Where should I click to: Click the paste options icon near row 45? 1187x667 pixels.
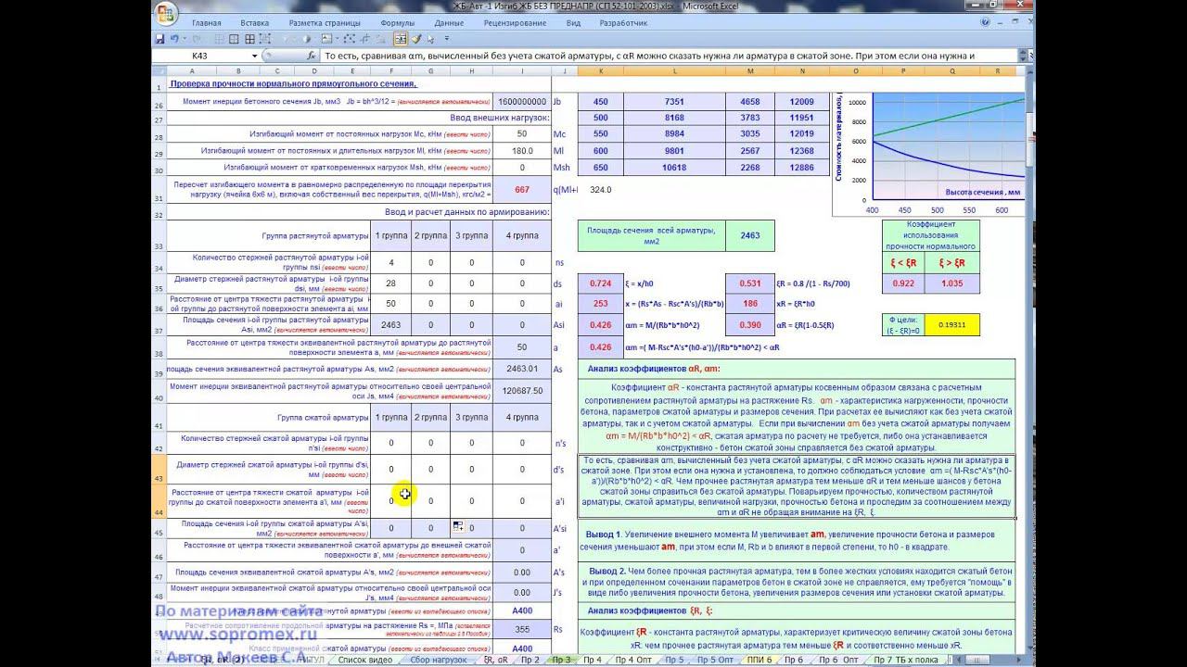click(457, 526)
